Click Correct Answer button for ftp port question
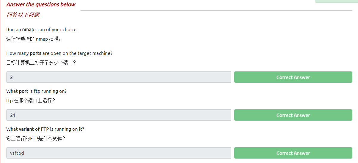 click(x=293, y=115)
